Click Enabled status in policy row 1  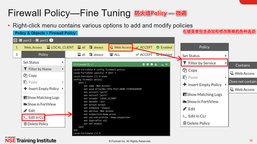point(164,47)
